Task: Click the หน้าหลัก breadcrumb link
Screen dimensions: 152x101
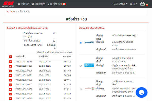Action: [10, 12]
